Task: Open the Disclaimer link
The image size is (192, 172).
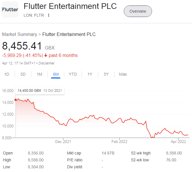Action: (47, 63)
